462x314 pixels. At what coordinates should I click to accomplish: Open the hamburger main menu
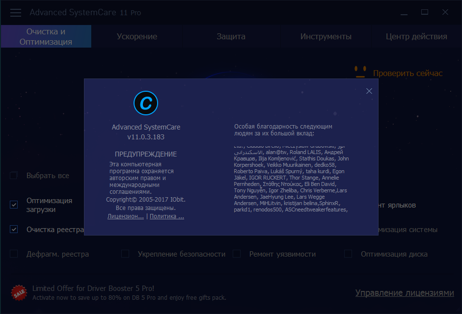pos(16,13)
